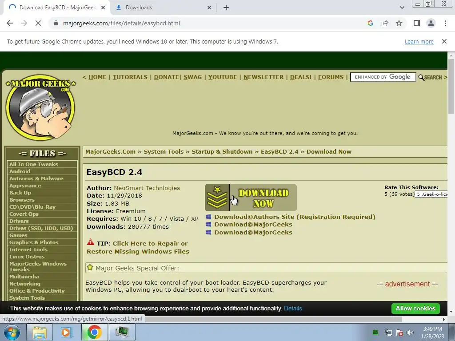Select the Download EasyBCD tab
This screenshot has width=455, height=341.
click(57, 8)
